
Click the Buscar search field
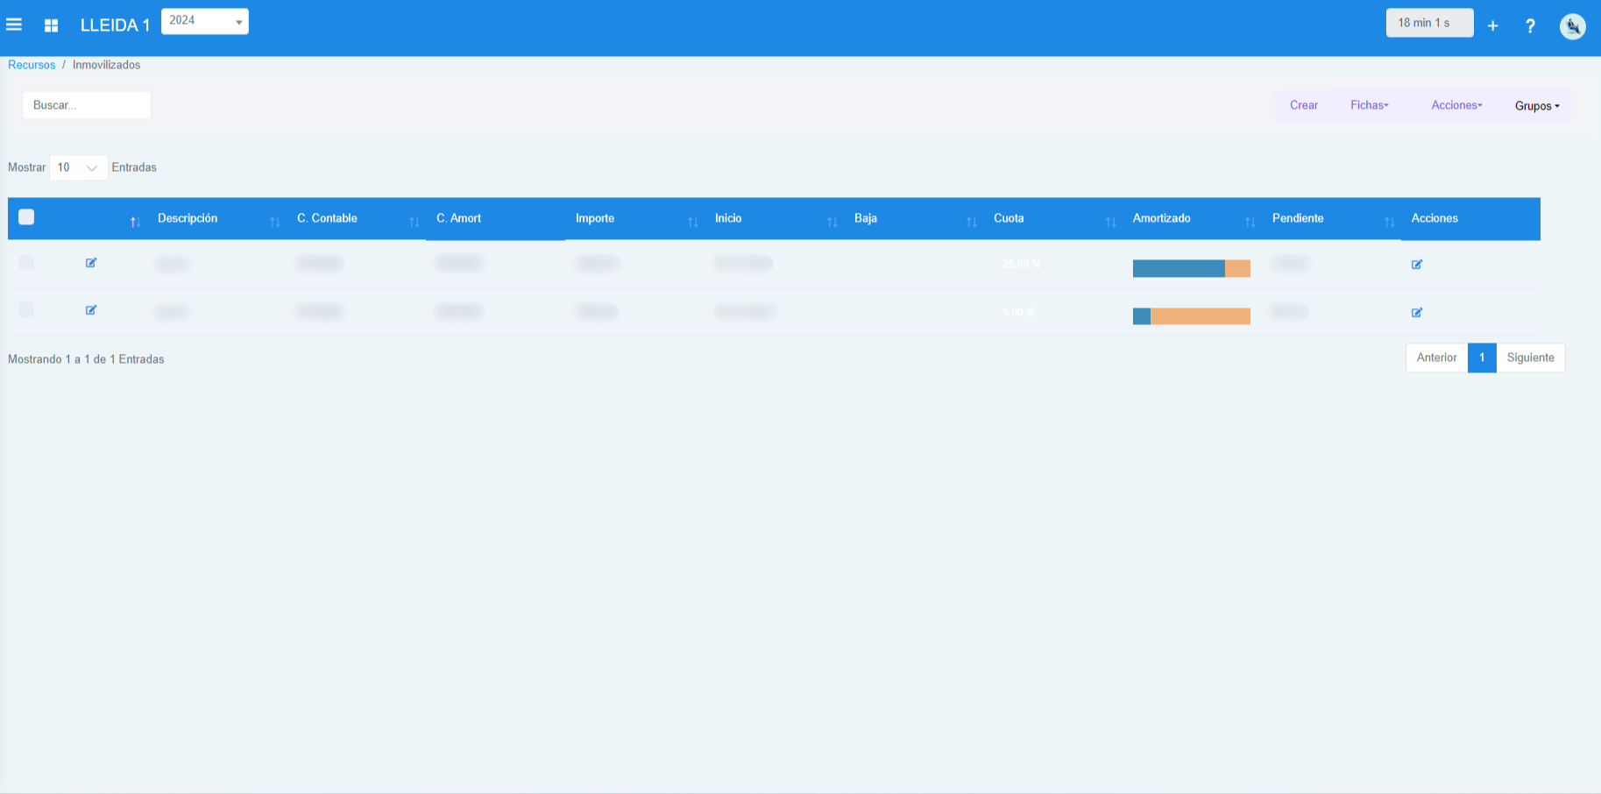(x=87, y=105)
